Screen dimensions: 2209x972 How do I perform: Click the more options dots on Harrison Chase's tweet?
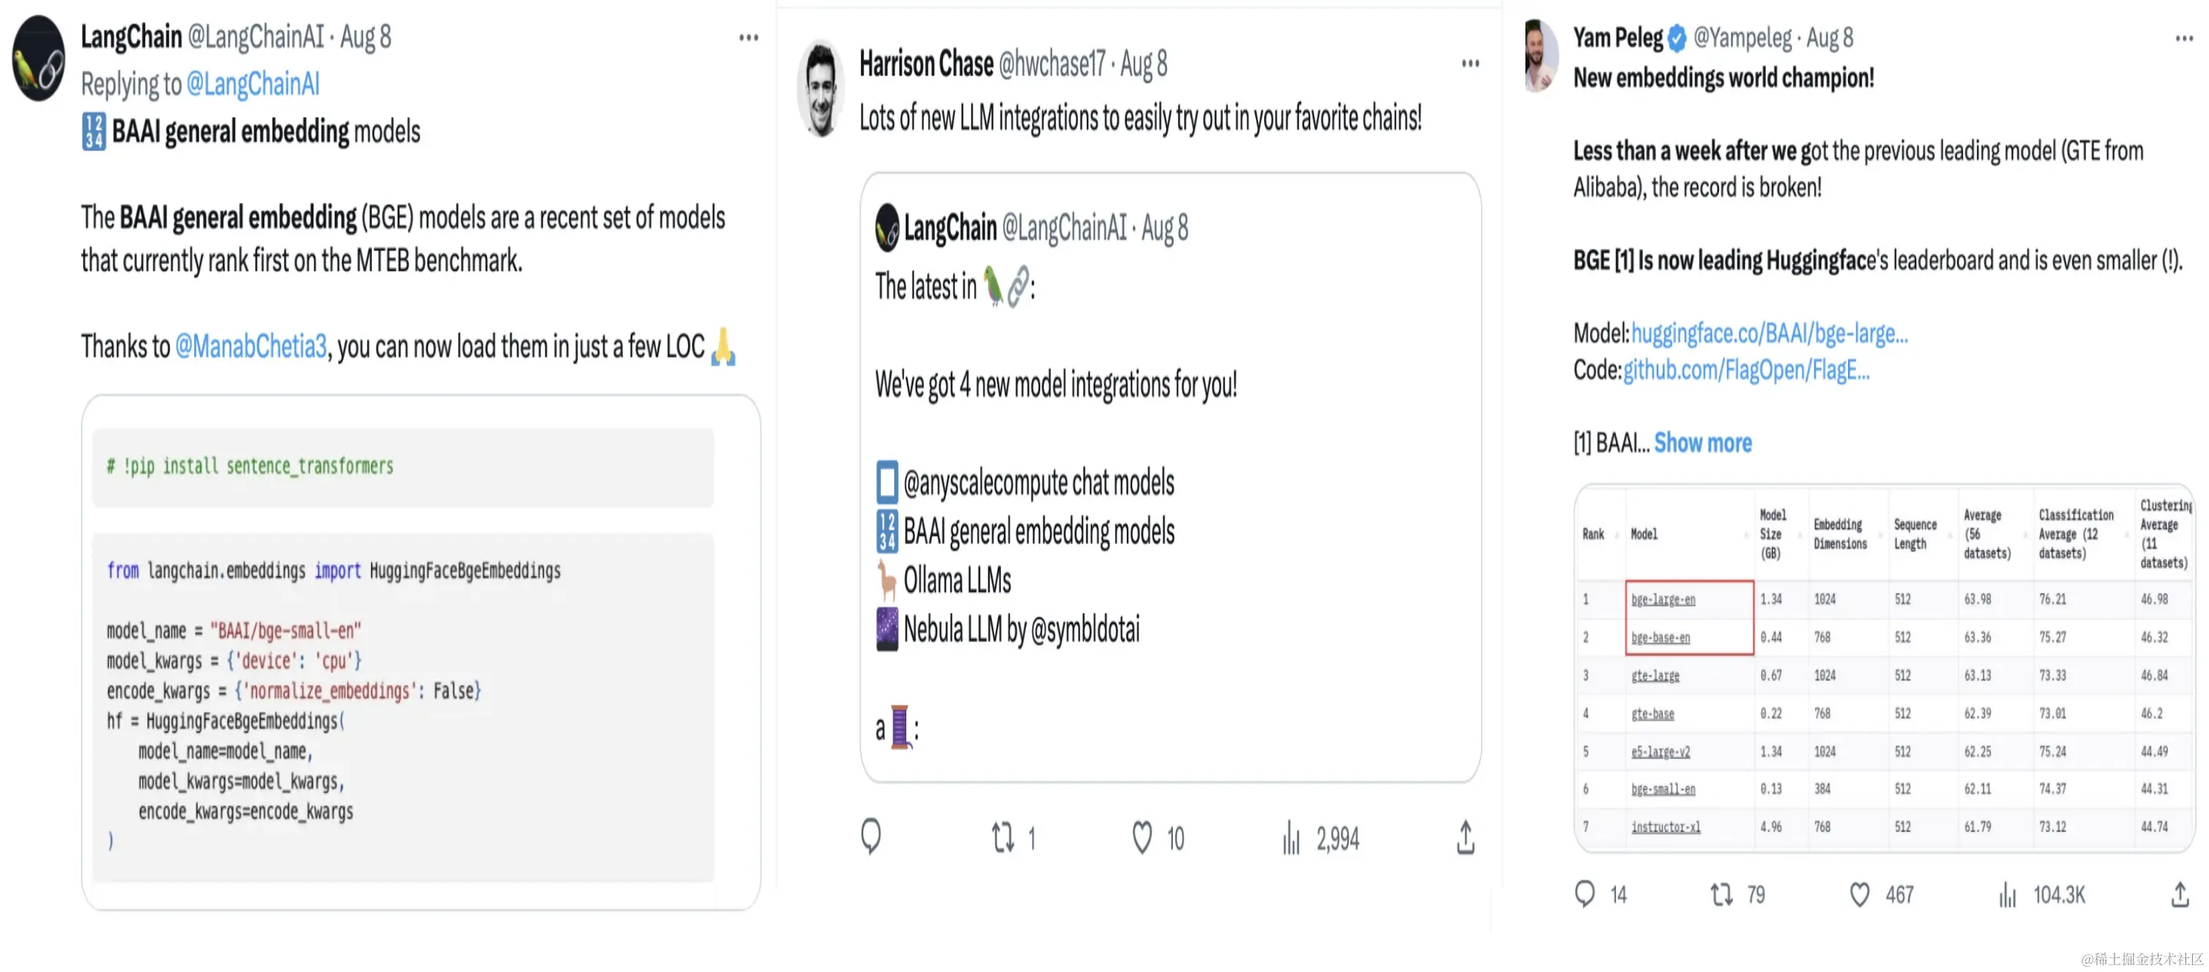[x=1470, y=64]
